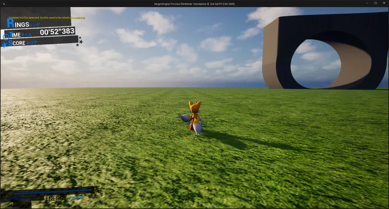Viewport: 389px width, 209px height.
Task: Minimize the MugenEngine Preview window
Action: (367, 3)
